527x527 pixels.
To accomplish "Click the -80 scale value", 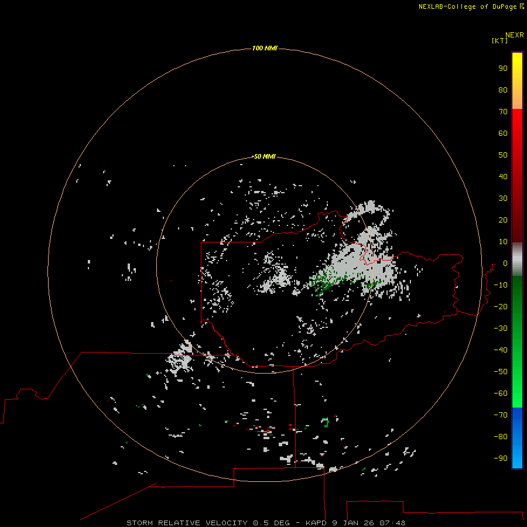I will [501, 437].
